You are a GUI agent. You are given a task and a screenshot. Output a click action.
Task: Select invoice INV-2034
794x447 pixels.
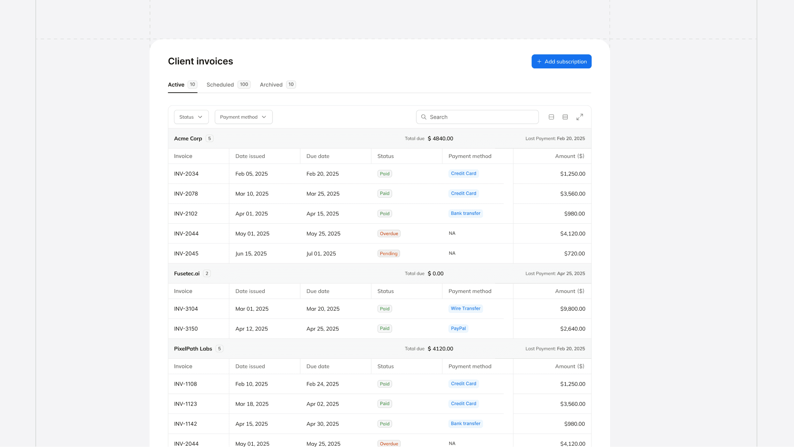pyautogui.click(x=186, y=174)
